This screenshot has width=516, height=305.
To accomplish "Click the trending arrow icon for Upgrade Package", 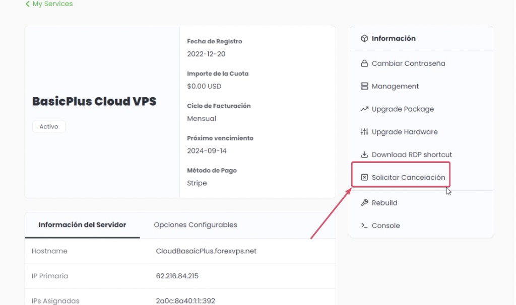I will [364, 109].
